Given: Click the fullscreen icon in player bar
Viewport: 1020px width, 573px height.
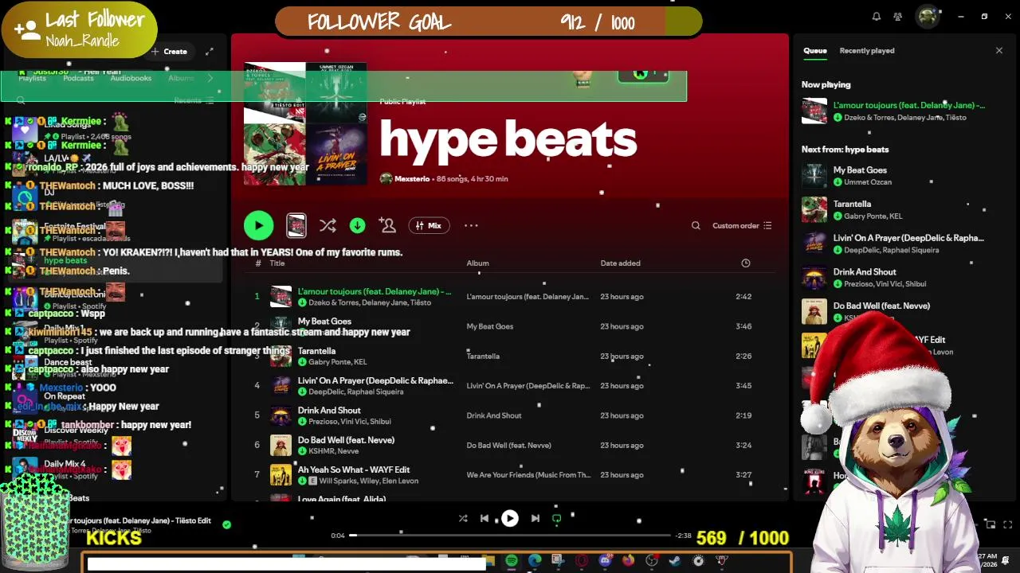Looking at the screenshot, I should pos(1007,524).
